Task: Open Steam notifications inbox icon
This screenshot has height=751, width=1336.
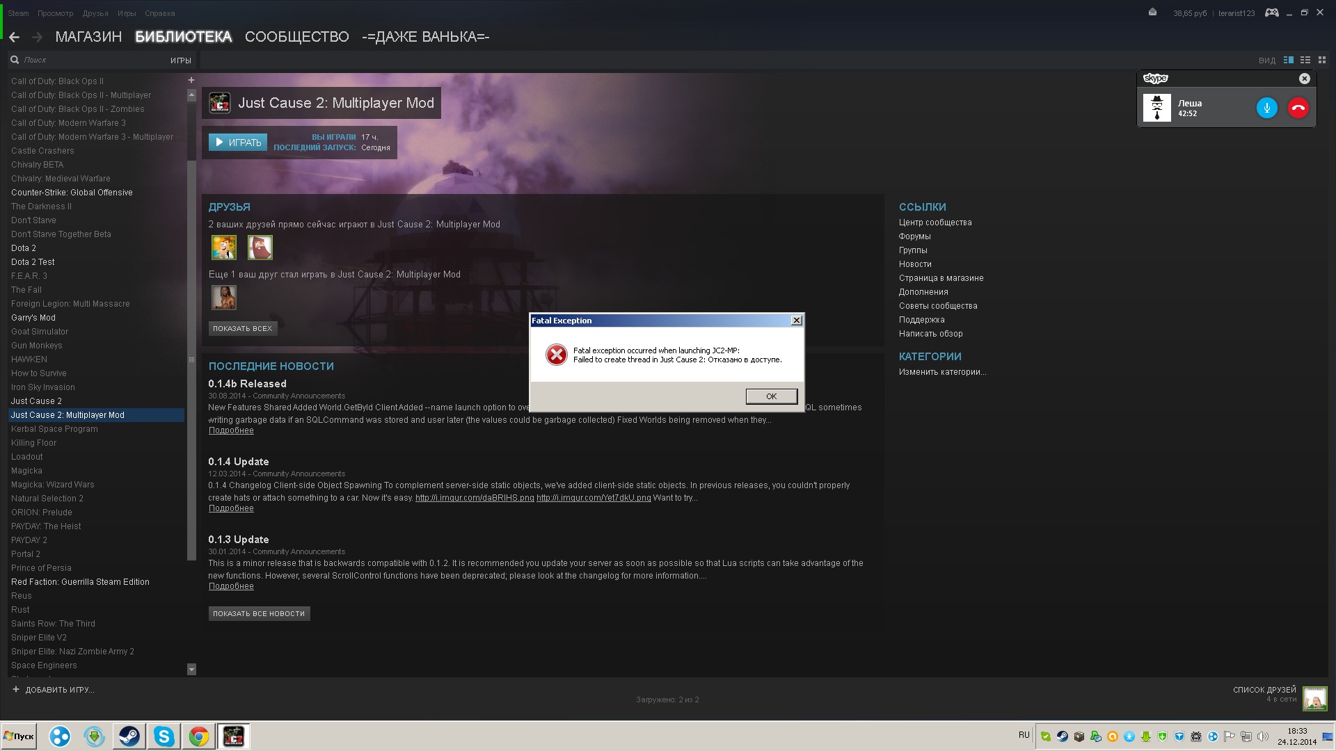Action: click(x=1152, y=13)
